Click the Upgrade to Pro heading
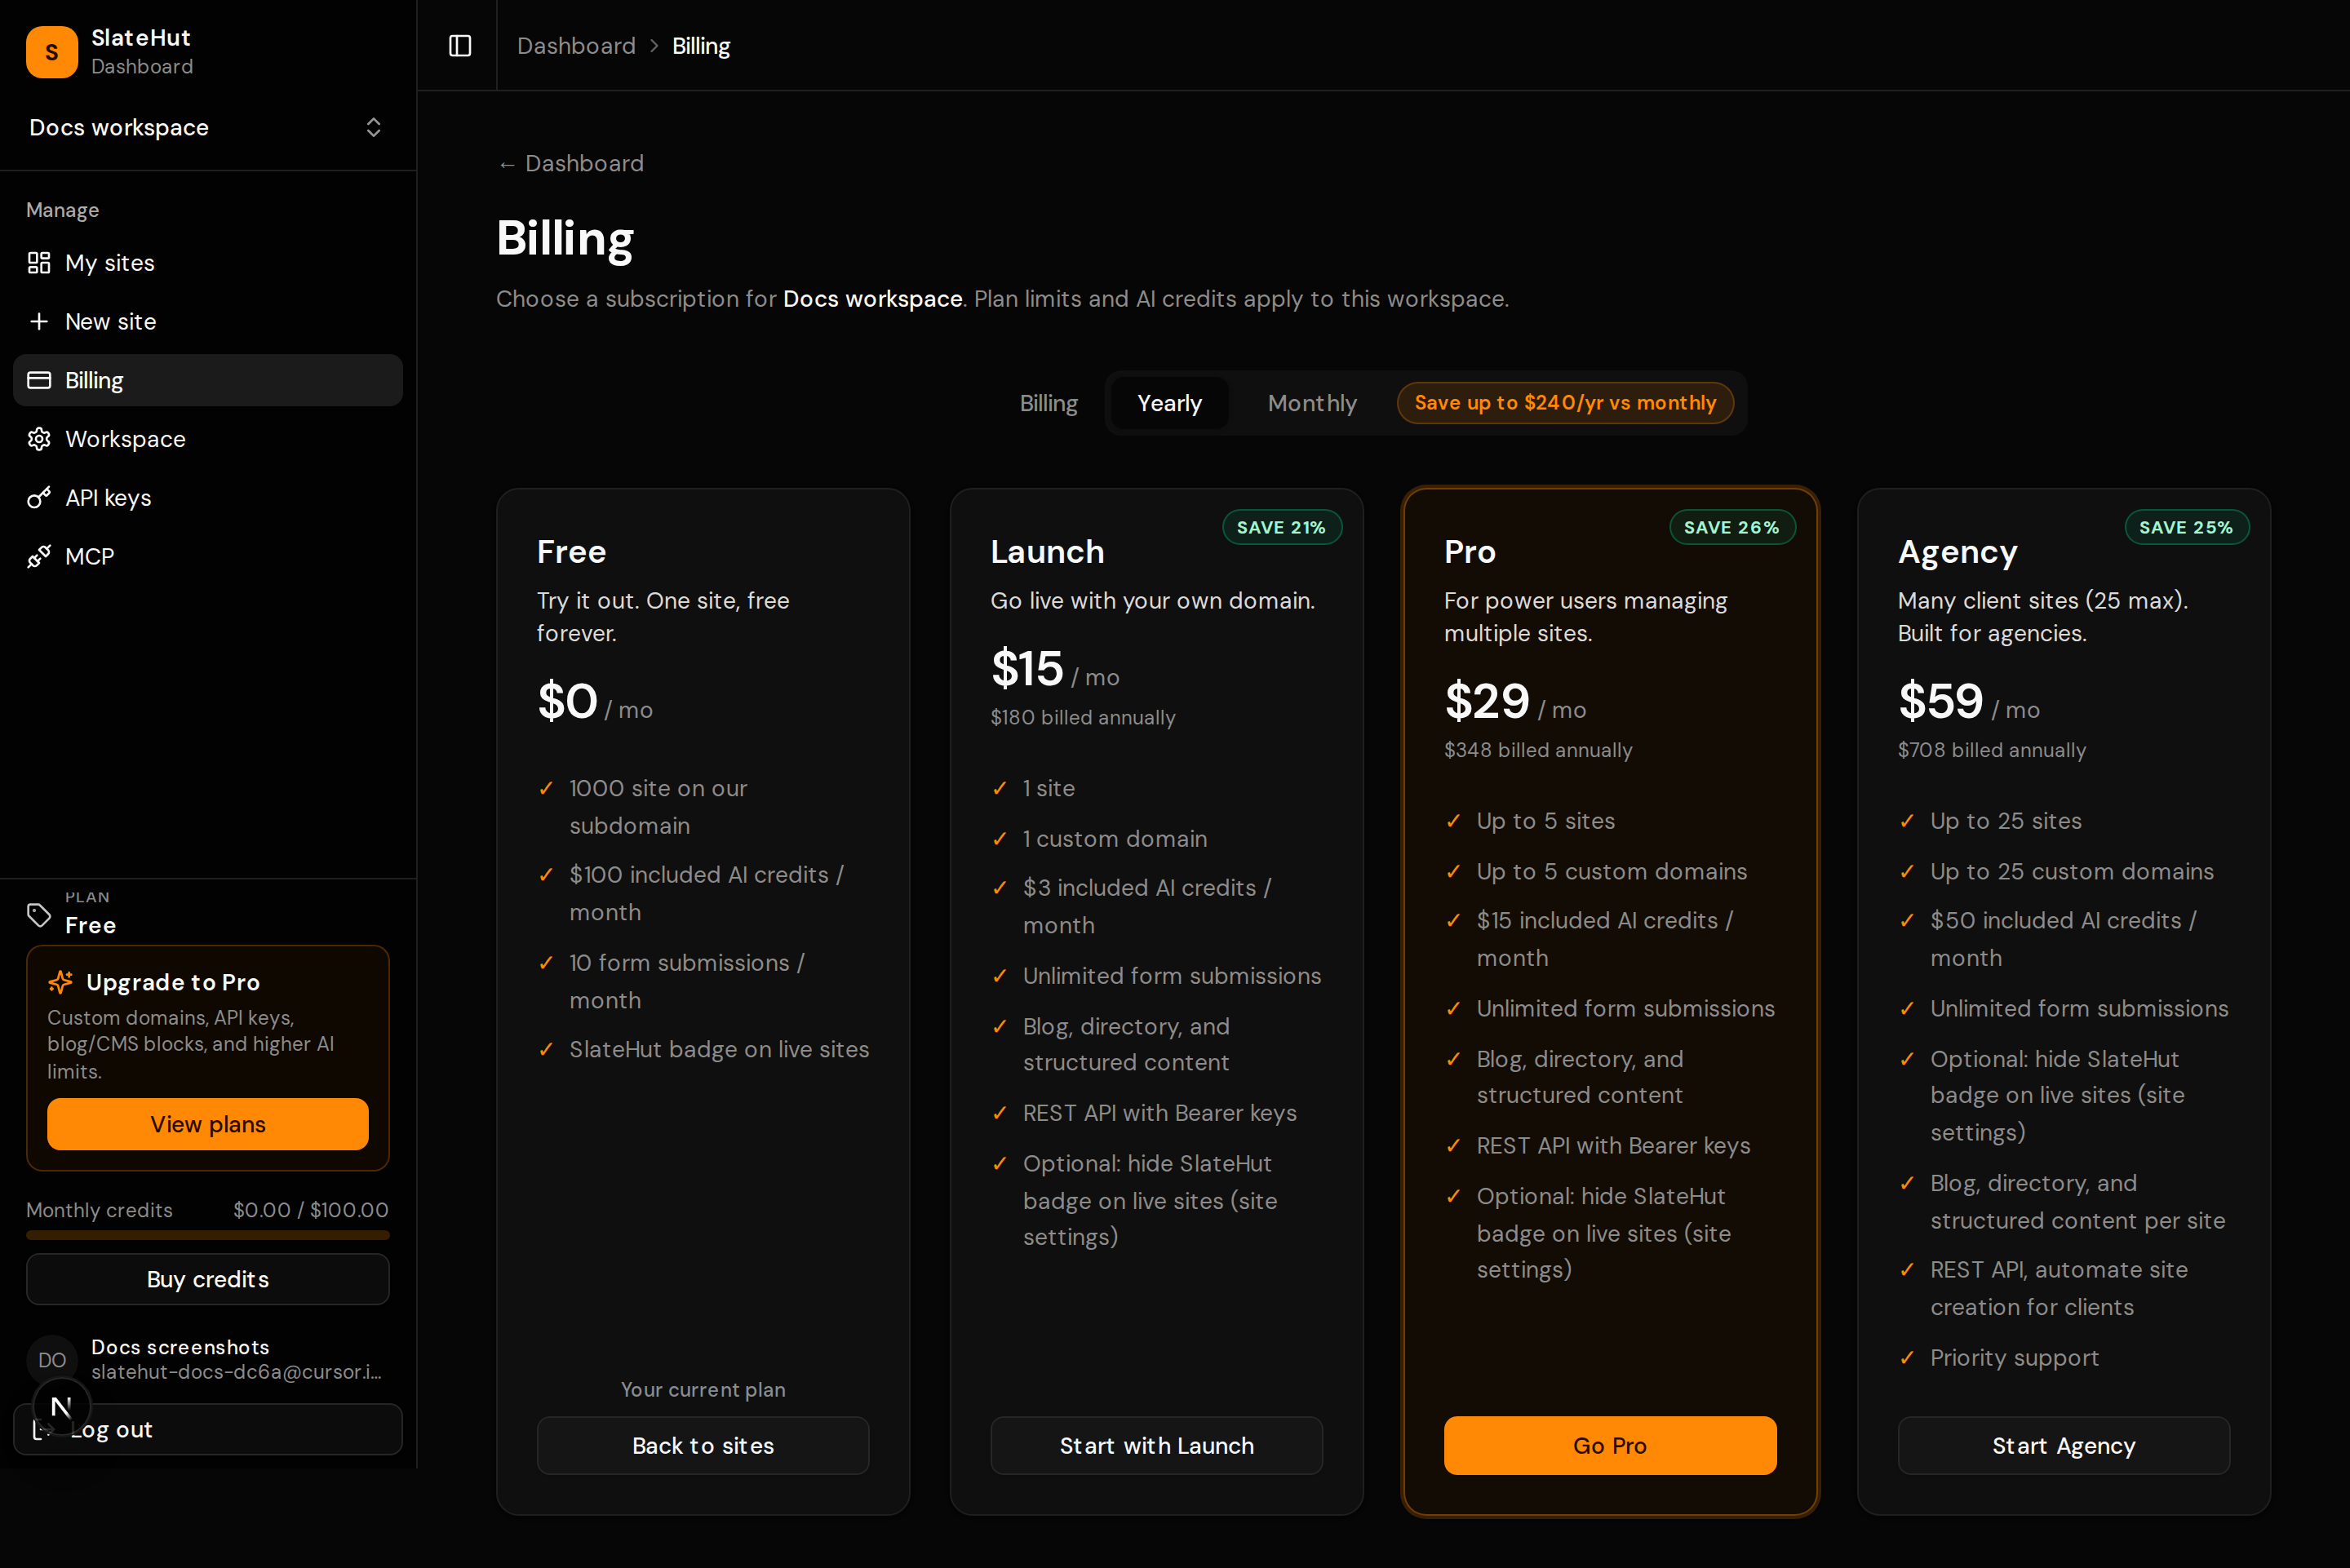This screenshot has height=1568, width=2350. tap(173, 982)
